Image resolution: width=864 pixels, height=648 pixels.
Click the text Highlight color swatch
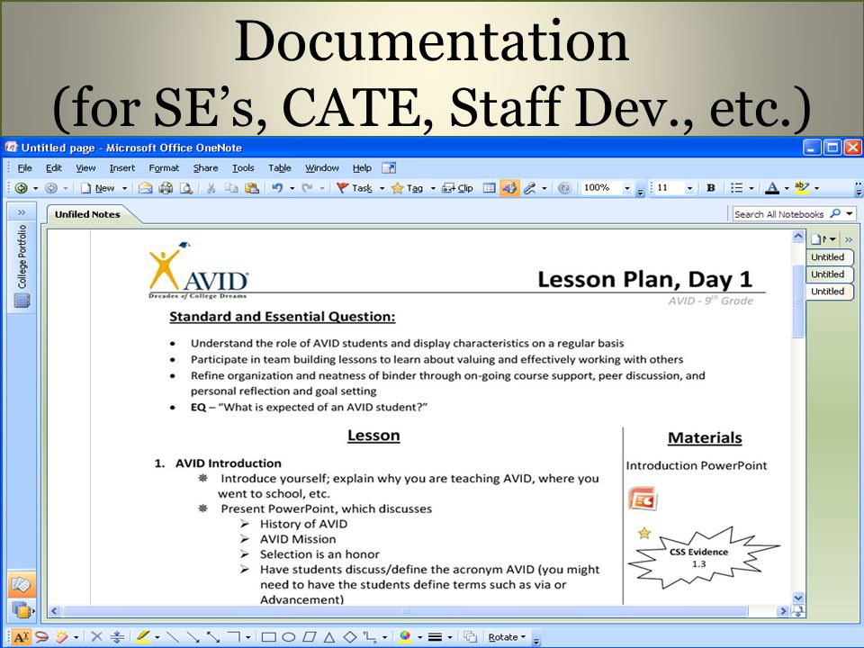click(802, 188)
